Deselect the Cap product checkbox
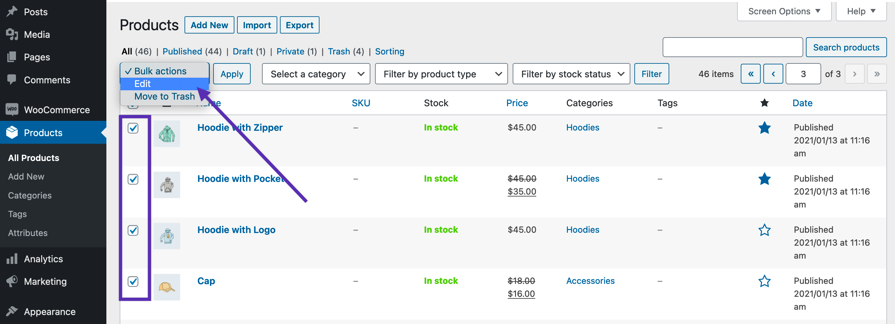Viewport: 895px width, 324px height. click(x=133, y=281)
